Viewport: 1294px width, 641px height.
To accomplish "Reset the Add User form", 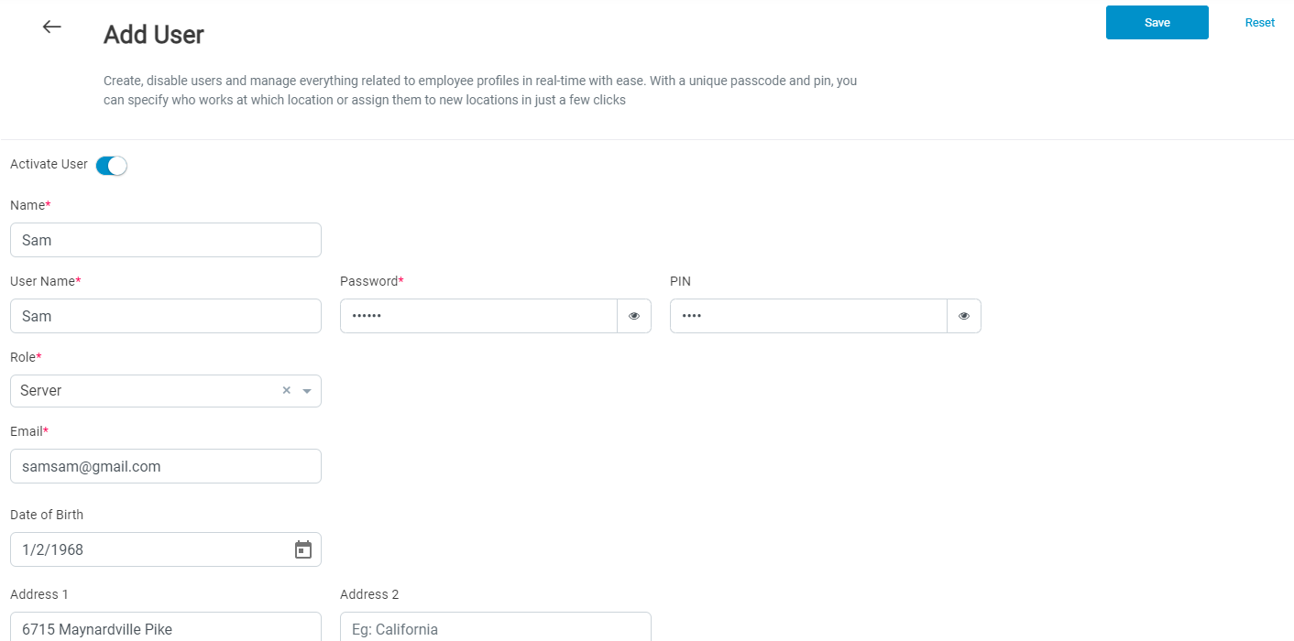I will click(1260, 23).
